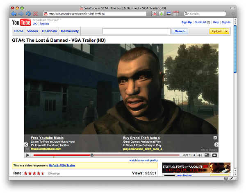Click the YouTube favicon in address bar

(x=46, y=13)
